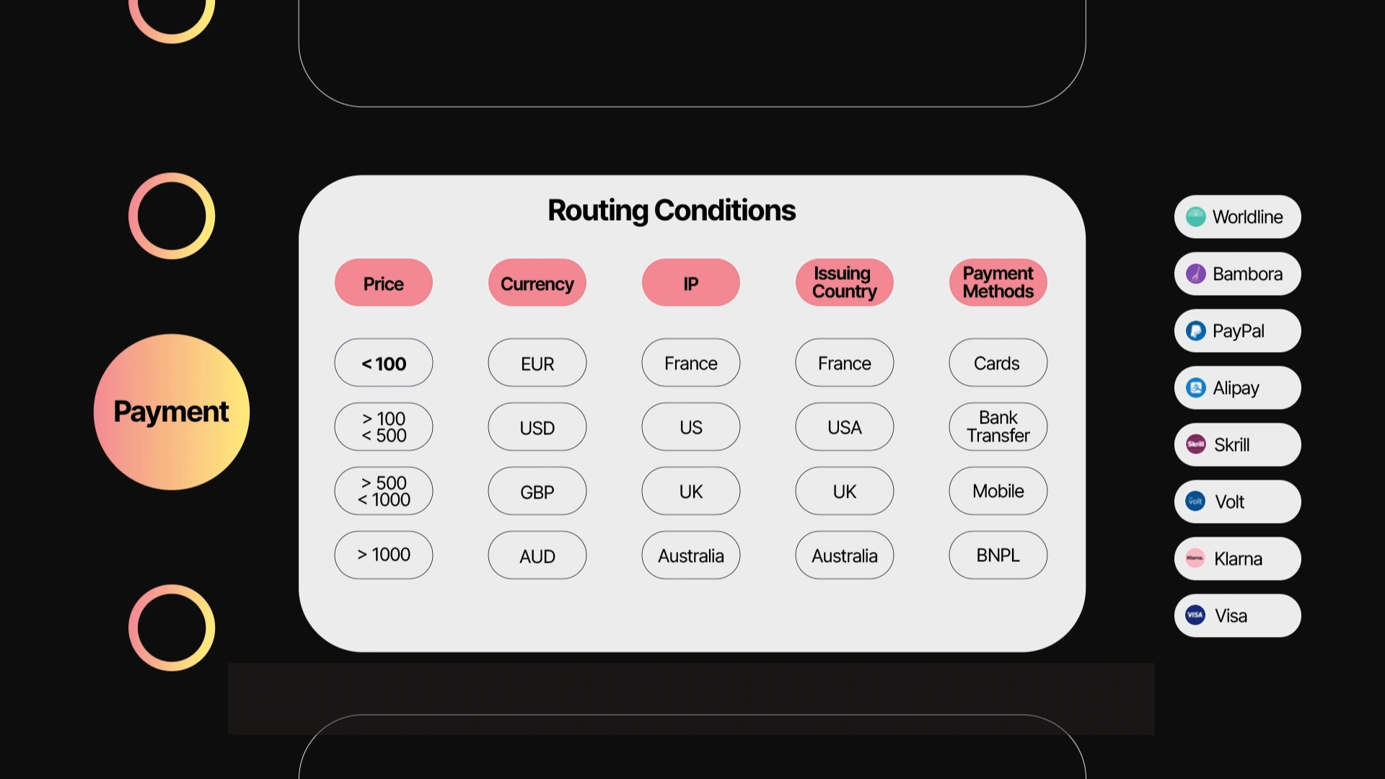Select the BNPL payment method option
The image size is (1385, 779).
click(x=998, y=555)
